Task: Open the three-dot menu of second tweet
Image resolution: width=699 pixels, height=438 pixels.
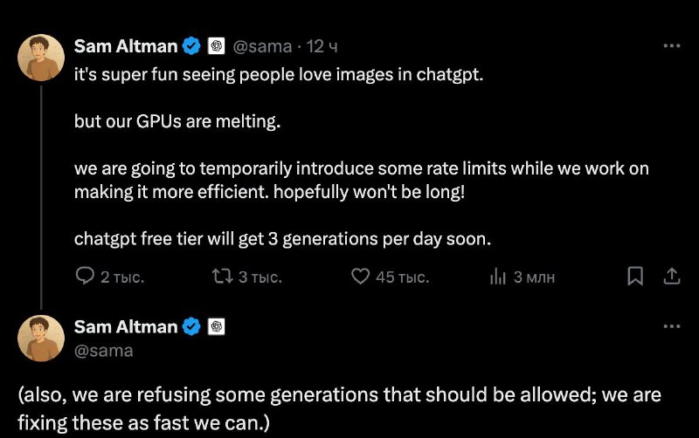Action: pos(671,326)
